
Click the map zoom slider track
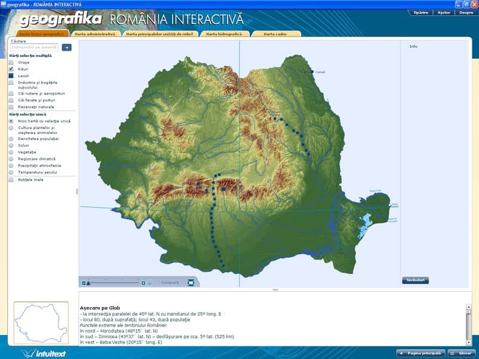114,282
